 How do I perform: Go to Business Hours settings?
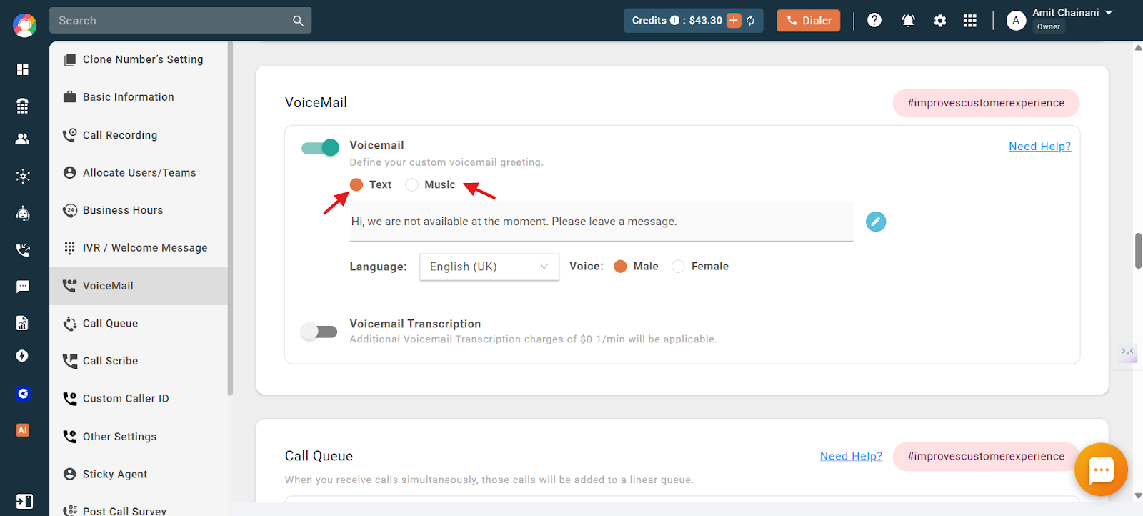click(139, 210)
